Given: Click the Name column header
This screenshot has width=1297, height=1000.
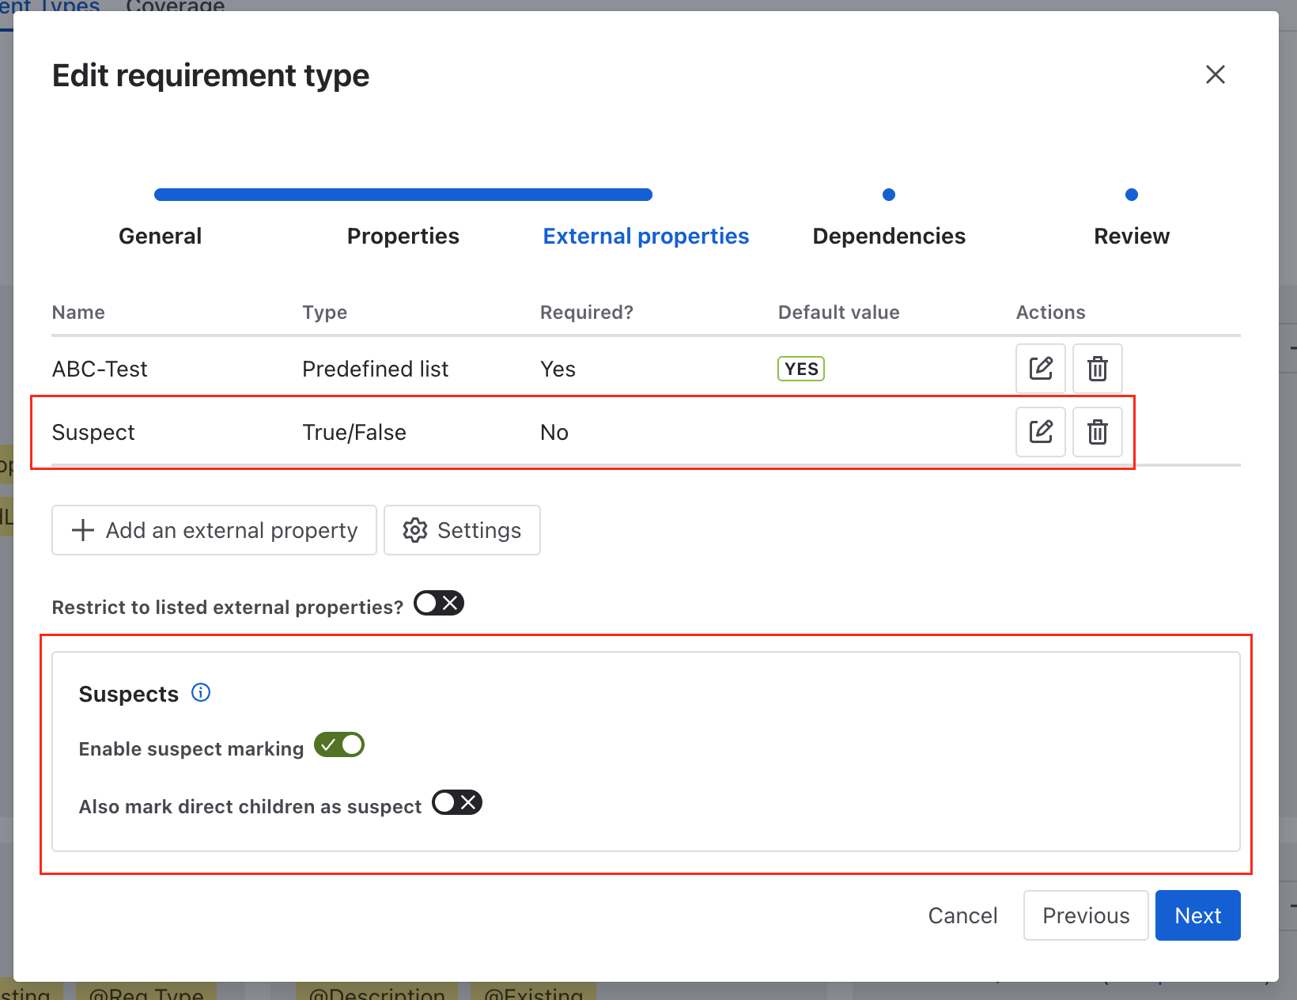Looking at the screenshot, I should coord(78,312).
